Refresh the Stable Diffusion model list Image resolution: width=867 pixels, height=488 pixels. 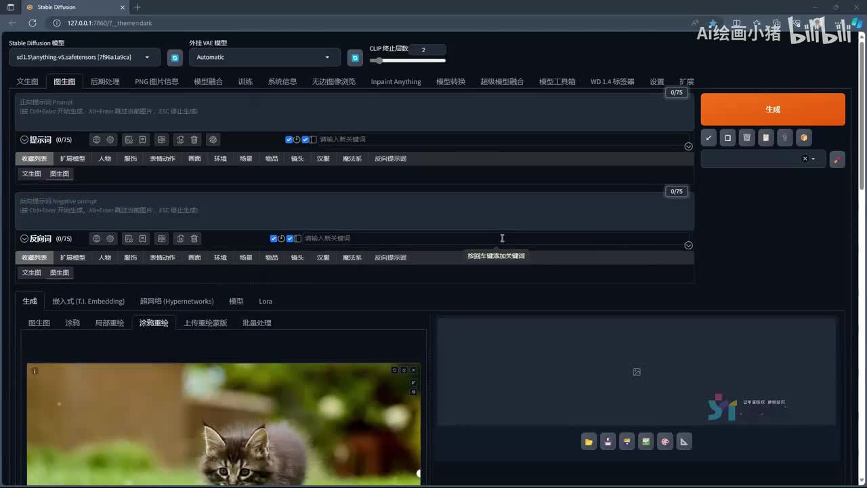175,58
